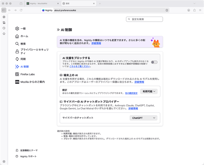This screenshot has width=204, height=165.
Task: Open the こちらをご覧ください link
Action: click(x=80, y=66)
